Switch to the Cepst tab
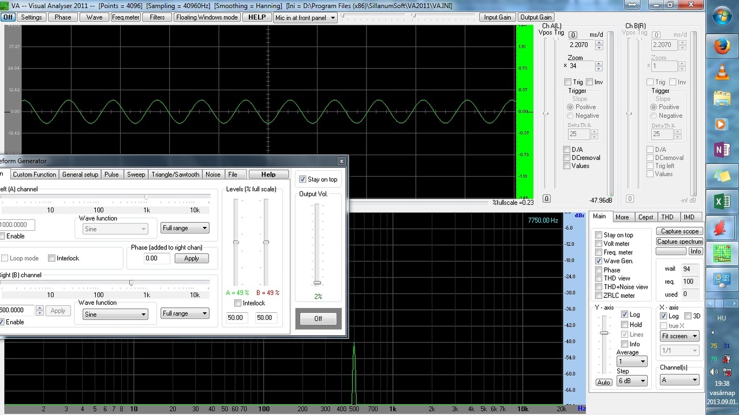The width and height of the screenshot is (739, 415). [645, 217]
